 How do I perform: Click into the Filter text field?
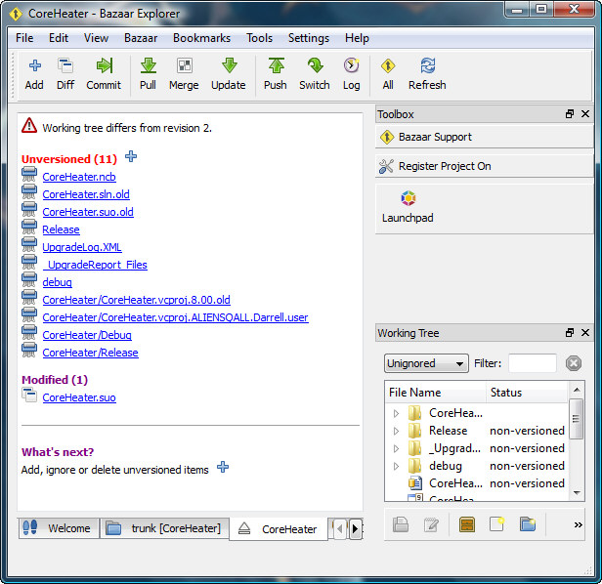(x=532, y=363)
